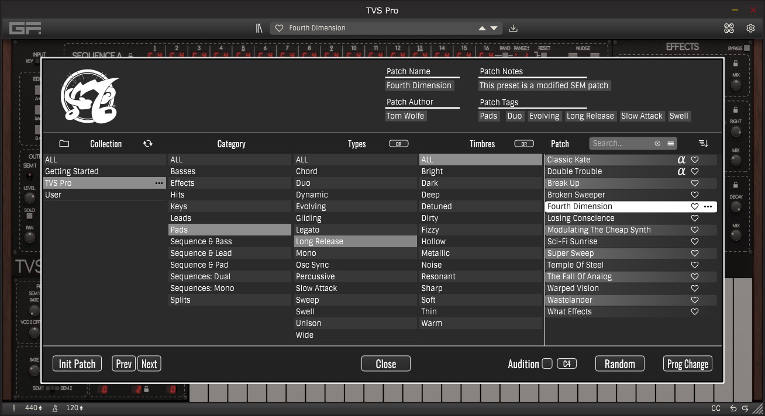
Task: Load the What Effects patch
Action: (631, 311)
